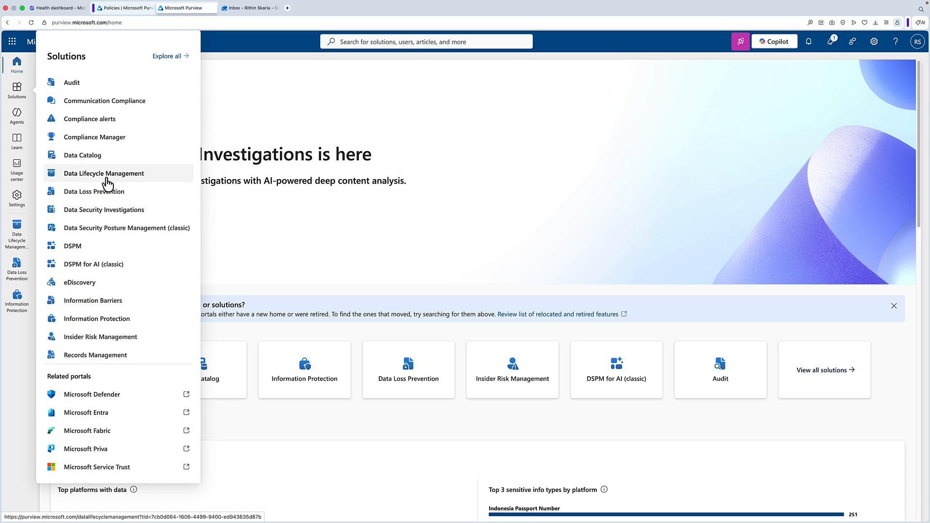Open pinned Information Protection rail item
930x523 pixels.
[17, 301]
